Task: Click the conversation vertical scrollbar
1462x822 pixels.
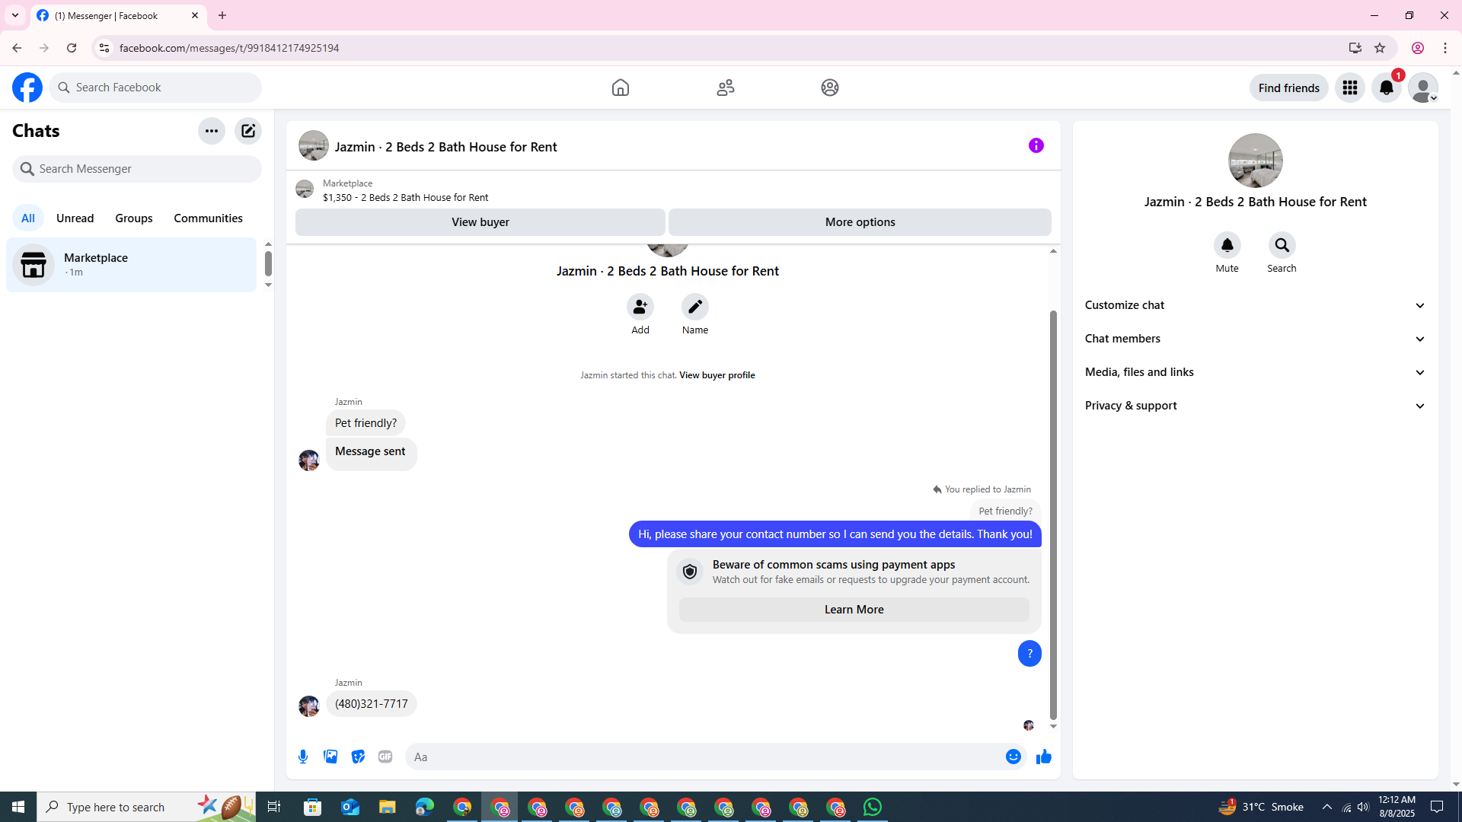Action: tap(1053, 514)
